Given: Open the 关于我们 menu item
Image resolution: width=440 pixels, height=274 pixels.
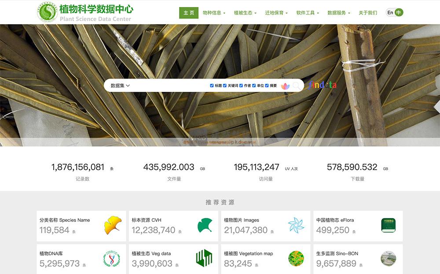Looking at the screenshot, I should coord(367,13).
